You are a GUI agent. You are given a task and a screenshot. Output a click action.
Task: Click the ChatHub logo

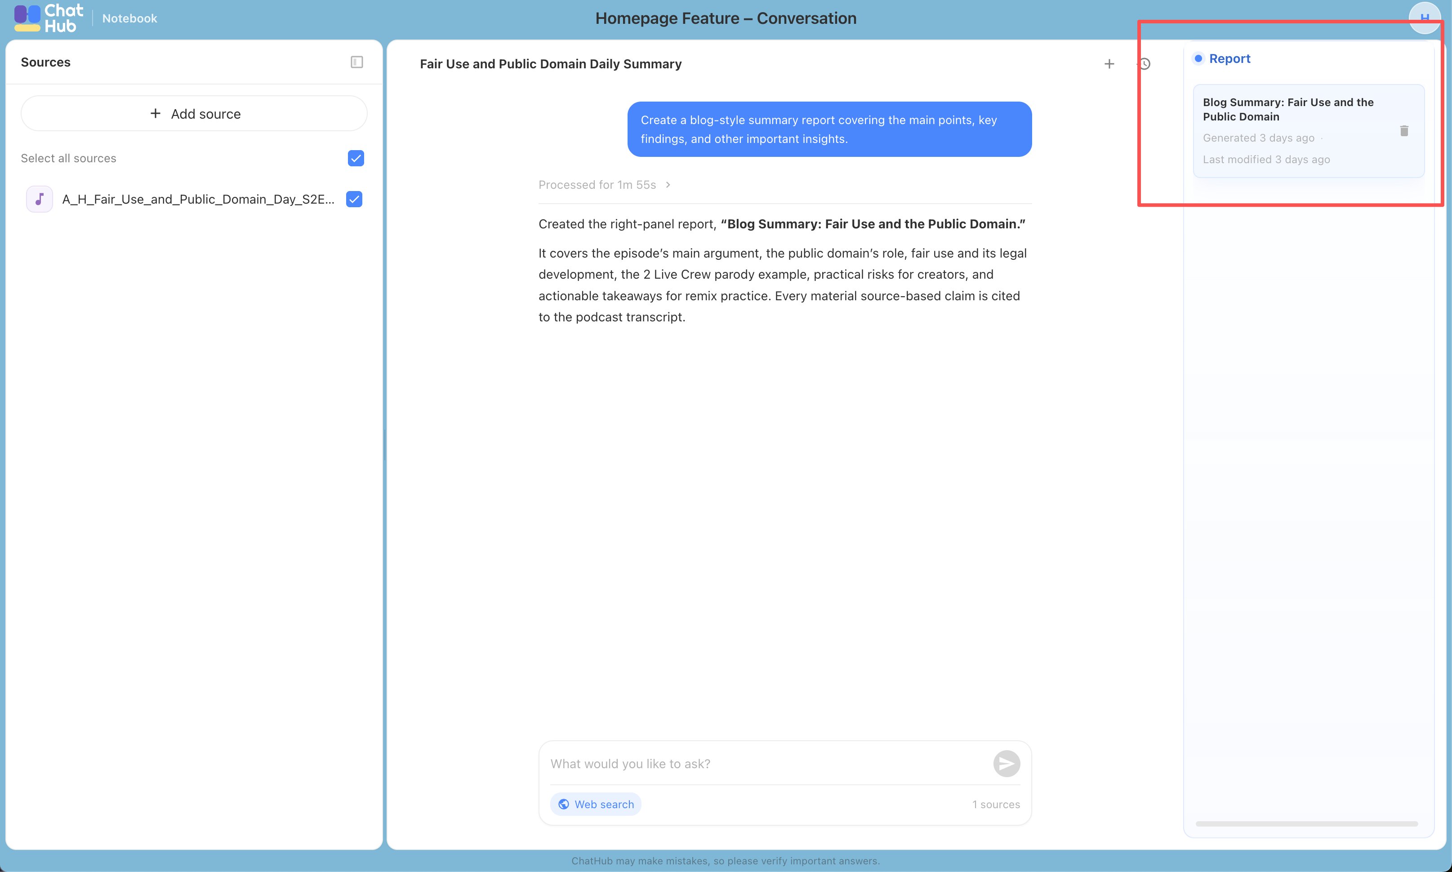click(49, 18)
